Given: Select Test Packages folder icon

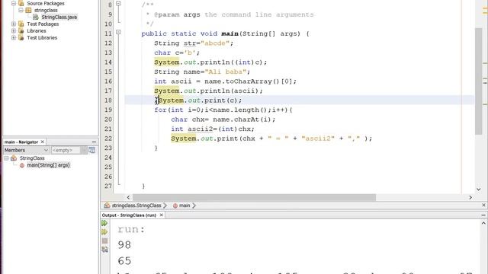Looking at the screenshot, I should point(21,24).
